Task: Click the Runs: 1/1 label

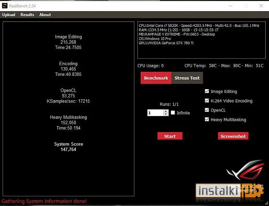Action: [x=169, y=104]
